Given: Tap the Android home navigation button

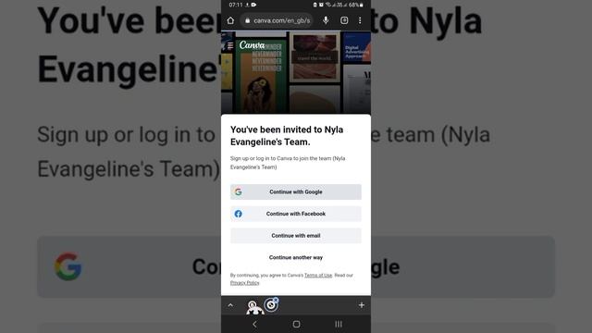Looking at the screenshot, I should pos(296,324).
